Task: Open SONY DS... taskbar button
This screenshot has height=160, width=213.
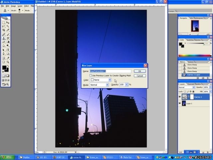Action: [60, 158]
